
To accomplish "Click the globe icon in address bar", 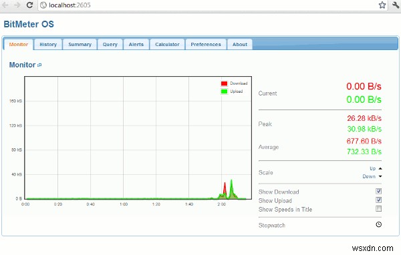I will click(43, 5).
